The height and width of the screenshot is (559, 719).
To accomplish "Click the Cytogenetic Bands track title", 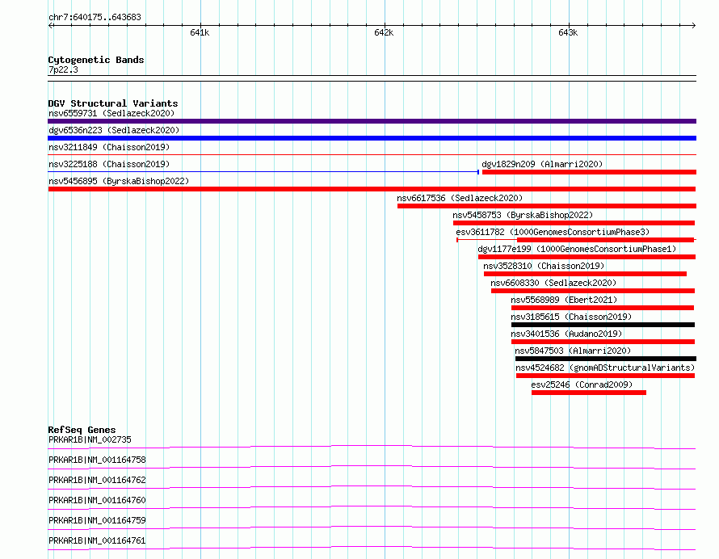I will [x=96, y=60].
